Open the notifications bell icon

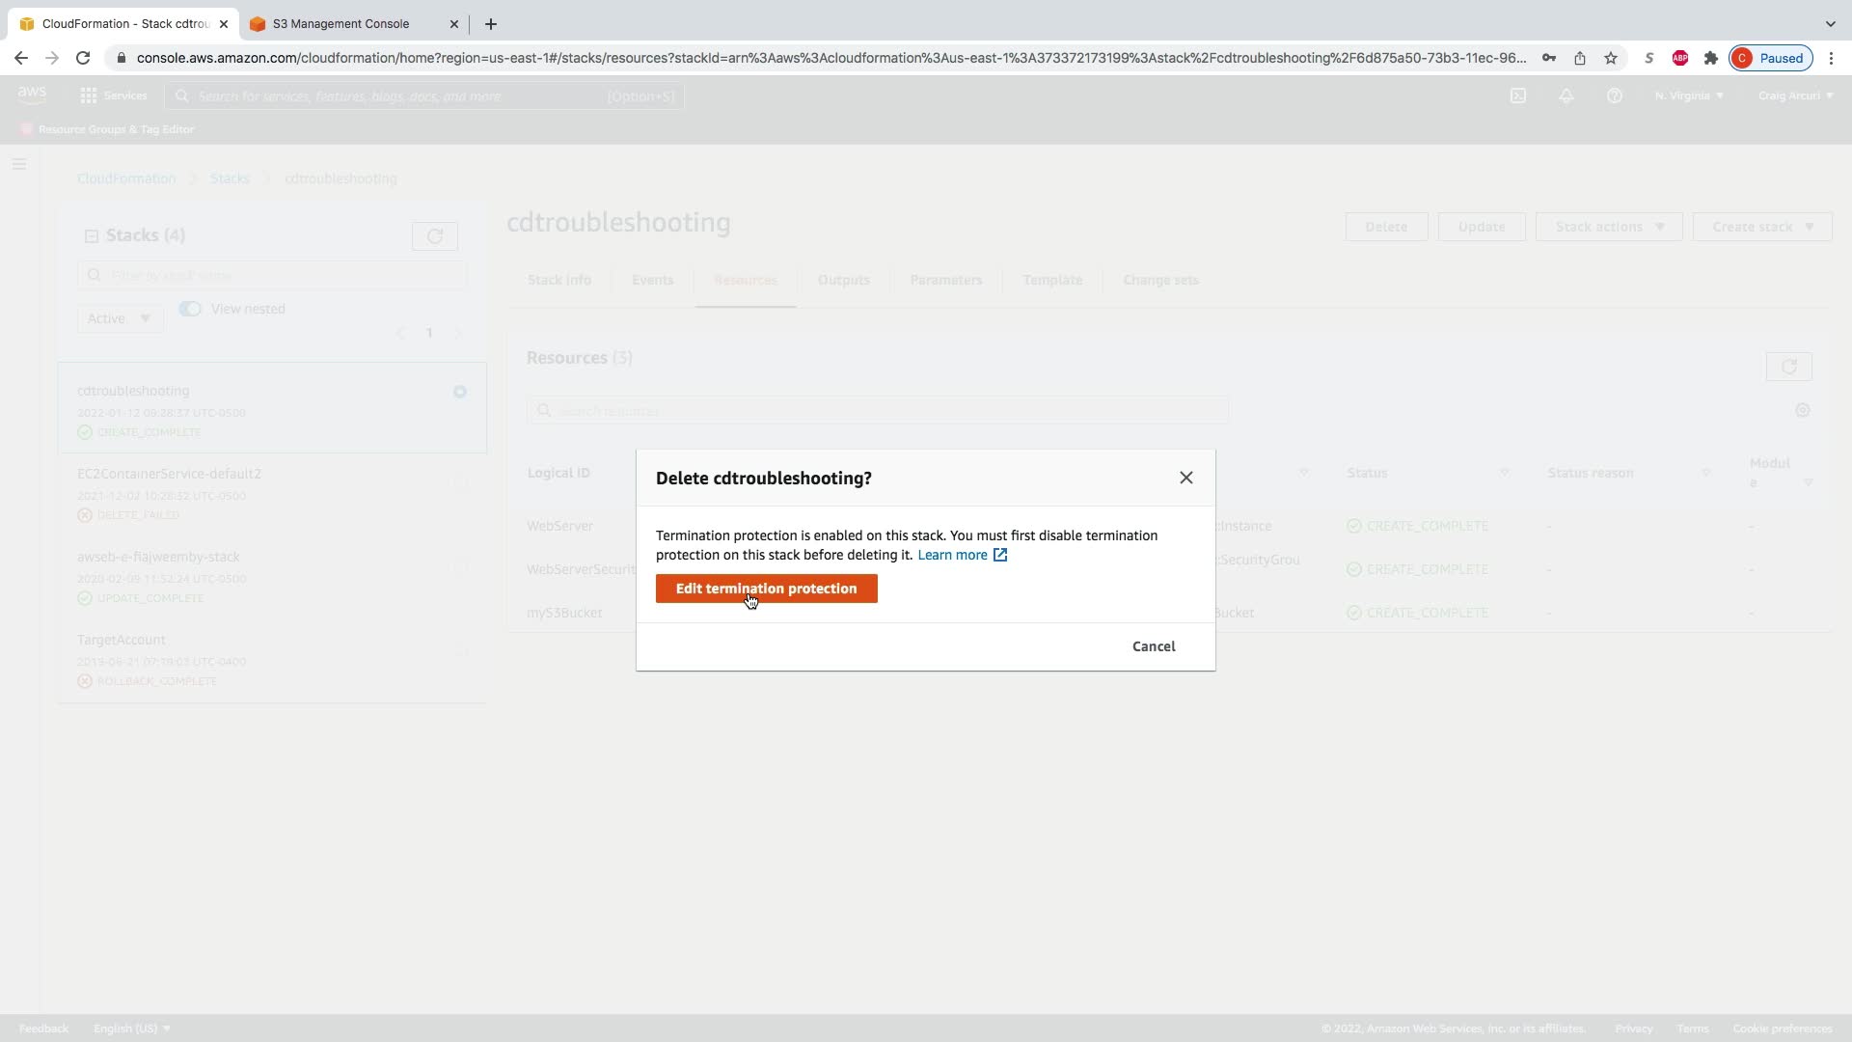click(1566, 96)
